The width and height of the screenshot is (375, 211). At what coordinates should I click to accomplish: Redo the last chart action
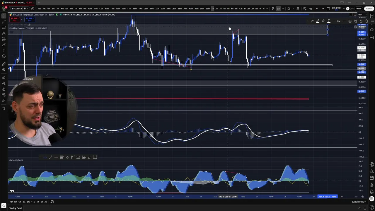[x=323, y=8]
